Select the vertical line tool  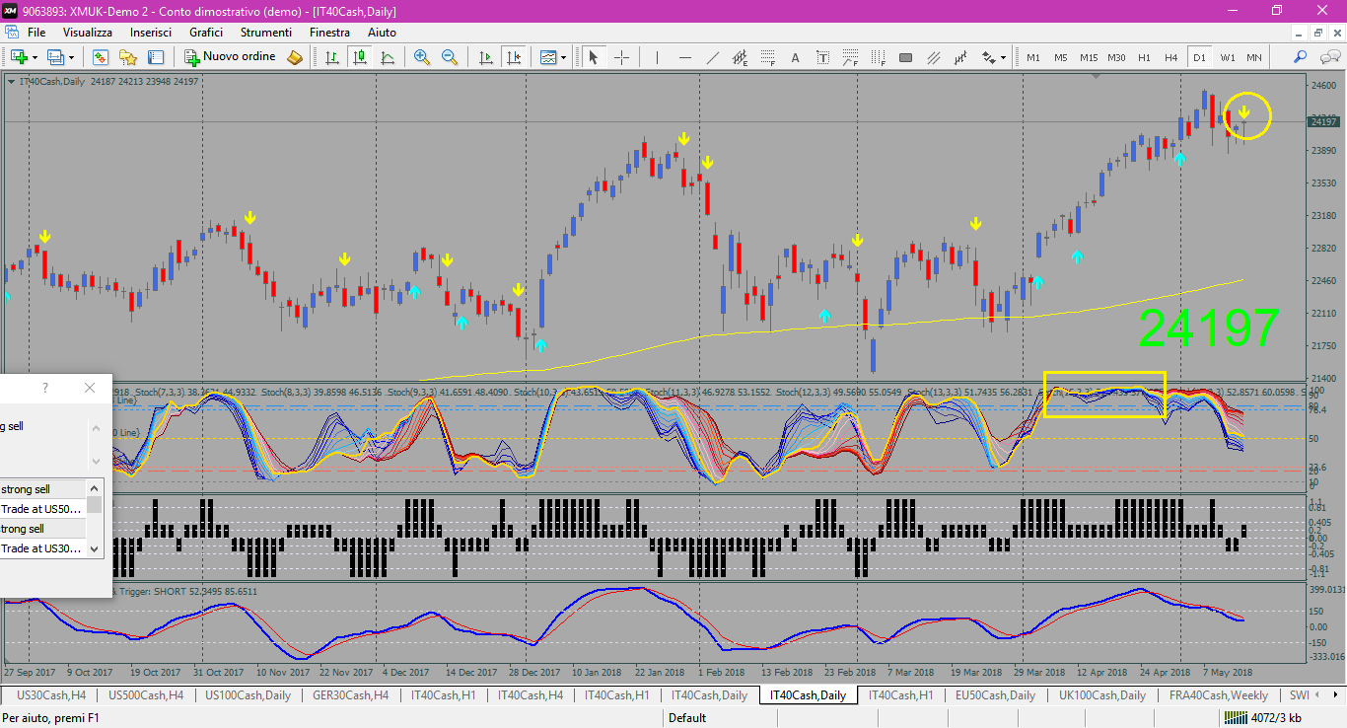[657, 57]
